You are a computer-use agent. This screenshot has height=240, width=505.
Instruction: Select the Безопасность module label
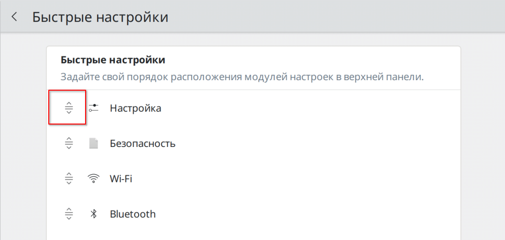pyautogui.click(x=143, y=143)
